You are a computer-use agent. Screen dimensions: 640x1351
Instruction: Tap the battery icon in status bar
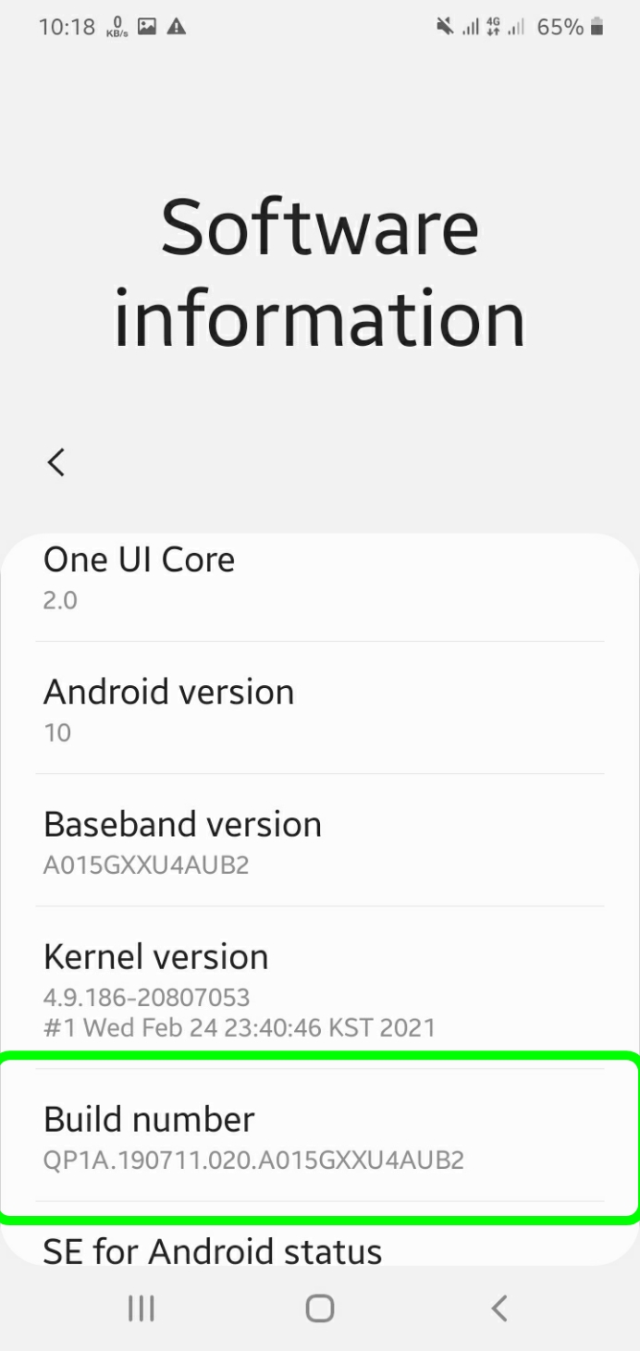pyautogui.click(x=597, y=28)
